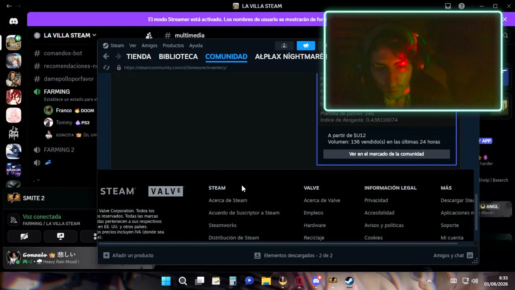Open Hardware footer link
The height and width of the screenshot is (290, 515).
[315, 225]
